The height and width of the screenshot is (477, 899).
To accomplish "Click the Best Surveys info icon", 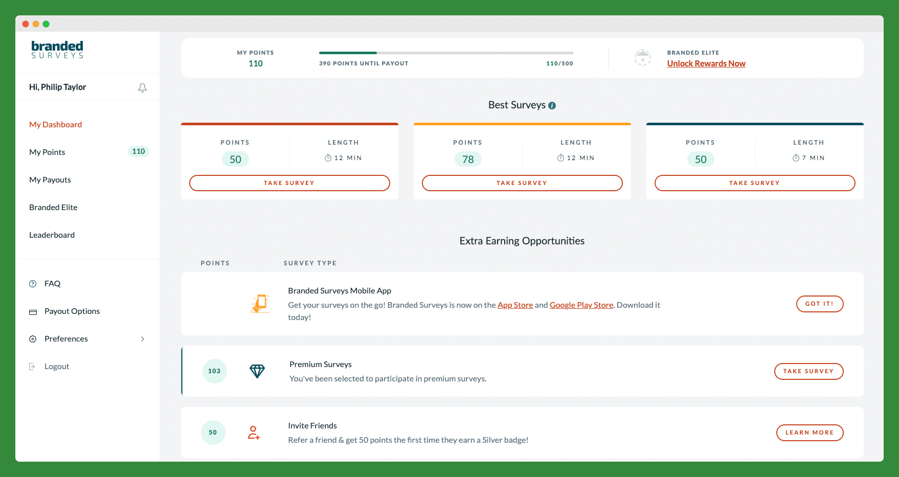I will click(x=552, y=105).
